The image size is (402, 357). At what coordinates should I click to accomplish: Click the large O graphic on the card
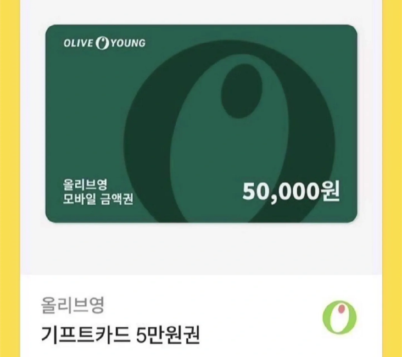[x=229, y=131]
